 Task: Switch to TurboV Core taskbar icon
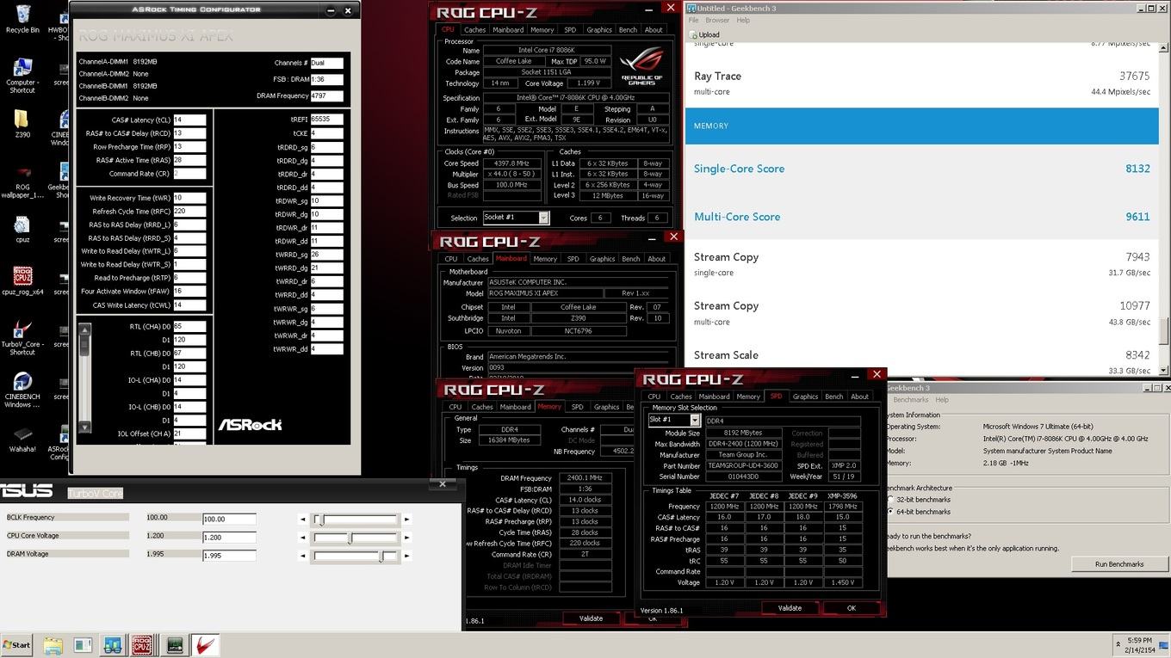205,644
